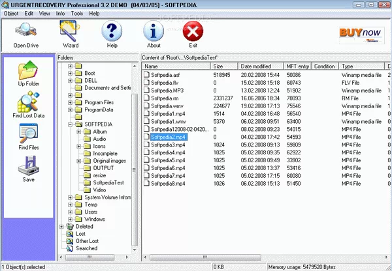Select file Softpedia5.mp4
This screenshot has height=271, width=392.
[x=168, y=160]
